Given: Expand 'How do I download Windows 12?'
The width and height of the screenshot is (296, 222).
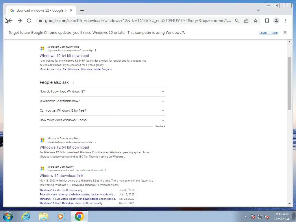Looking at the screenshot, I should click(x=102, y=92).
